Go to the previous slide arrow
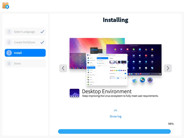 [63, 68]
